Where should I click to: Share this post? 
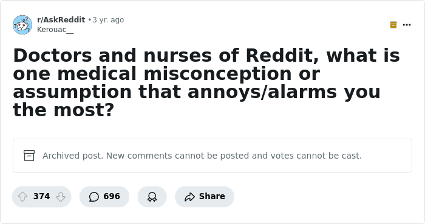coord(205,196)
